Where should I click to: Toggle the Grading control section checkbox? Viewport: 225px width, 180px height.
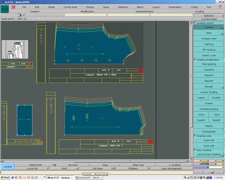[195, 23]
